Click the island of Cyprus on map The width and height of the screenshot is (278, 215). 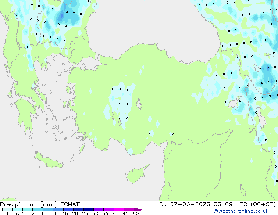click(x=136, y=174)
